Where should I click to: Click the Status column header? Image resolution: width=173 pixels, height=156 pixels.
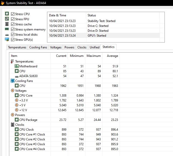click(x=123, y=15)
